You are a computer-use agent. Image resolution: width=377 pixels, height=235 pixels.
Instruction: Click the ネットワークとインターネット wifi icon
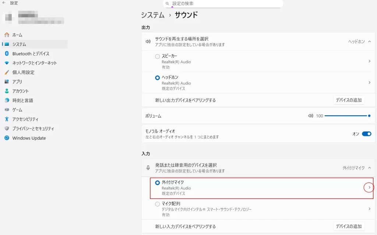tap(7, 63)
